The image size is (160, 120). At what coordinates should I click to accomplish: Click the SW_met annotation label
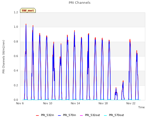click(x=28, y=10)
